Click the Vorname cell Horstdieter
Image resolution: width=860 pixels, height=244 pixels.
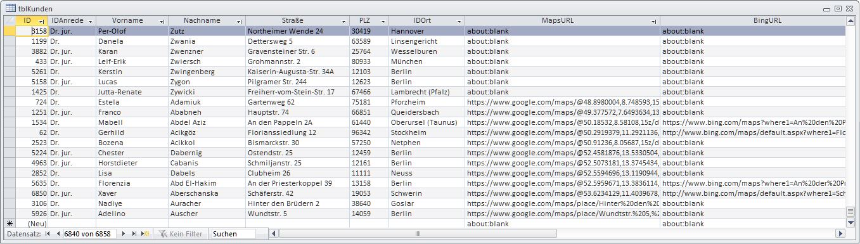pos(132,163)
